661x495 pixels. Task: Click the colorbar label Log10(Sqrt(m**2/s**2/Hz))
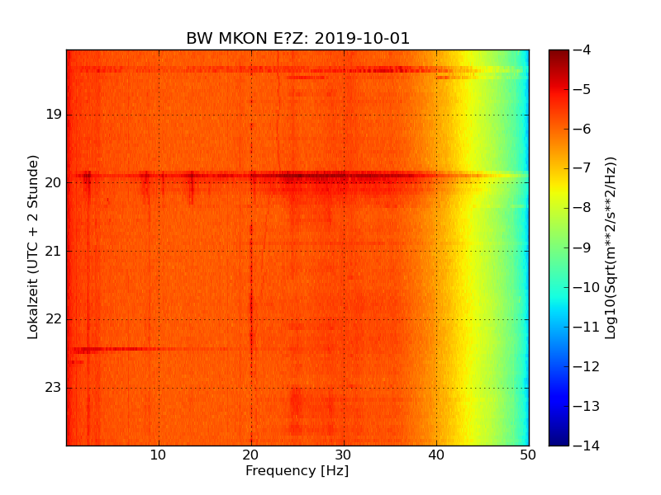pos(610,248)
